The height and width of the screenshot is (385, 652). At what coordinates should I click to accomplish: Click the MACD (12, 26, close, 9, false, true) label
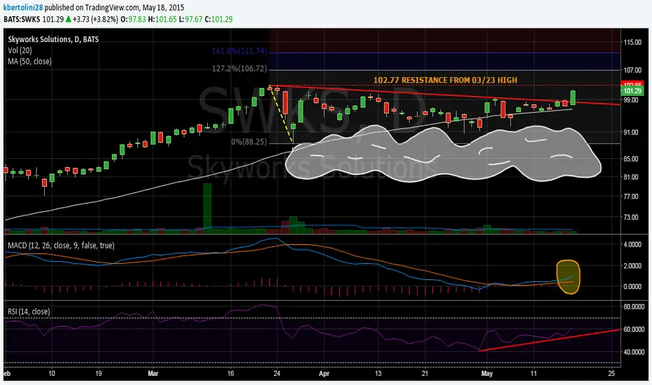coord(61,246)
